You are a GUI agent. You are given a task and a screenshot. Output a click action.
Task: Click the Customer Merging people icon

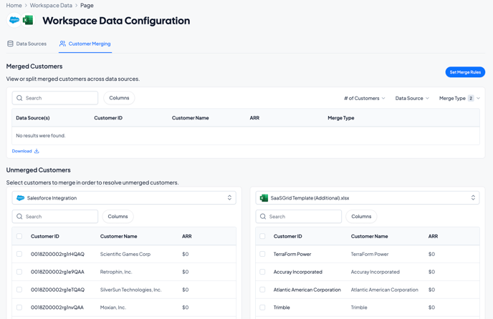coord(62,44)
